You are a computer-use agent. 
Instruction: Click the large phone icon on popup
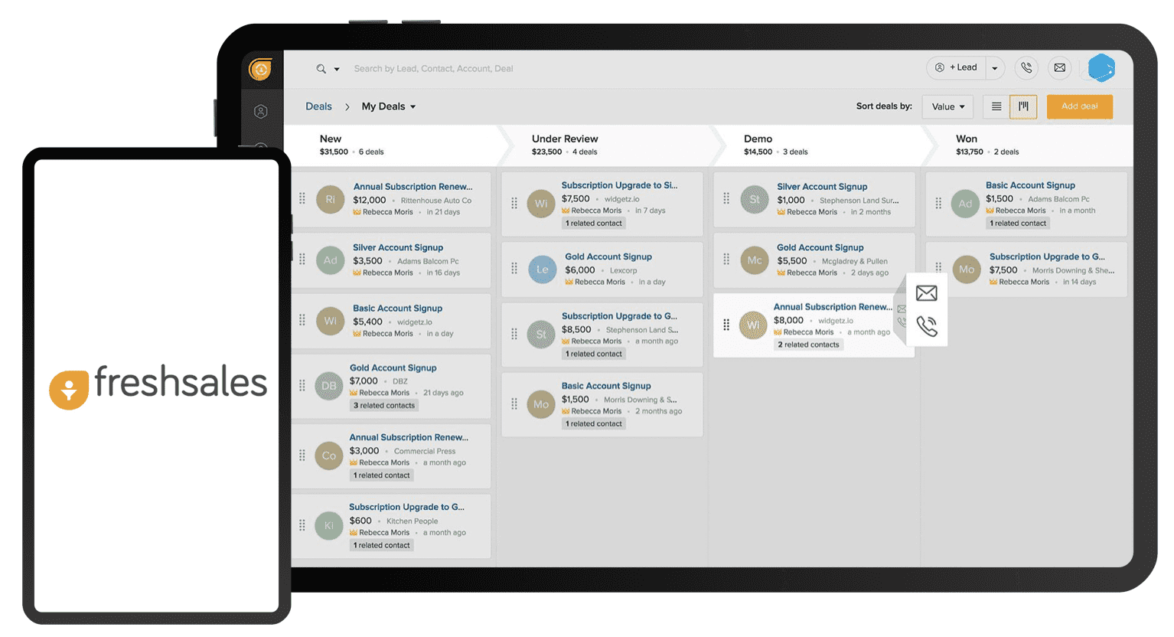tap(926, 327)
